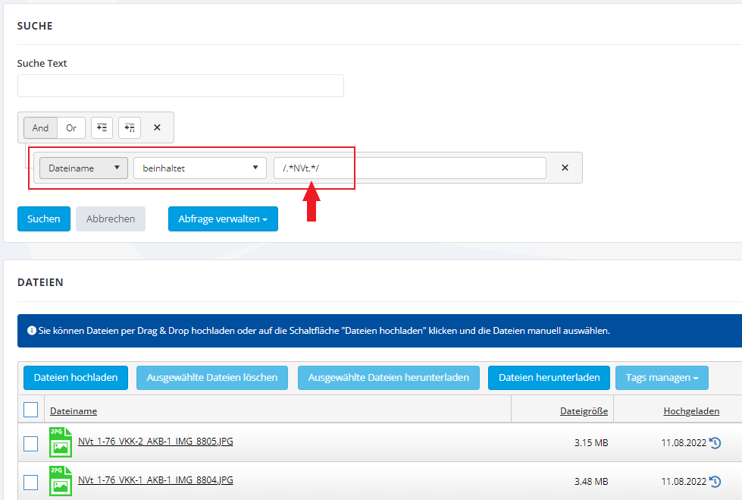
Task: Check the box for NVt_1-76_VKK-1 file
Action: pos(30,483)
